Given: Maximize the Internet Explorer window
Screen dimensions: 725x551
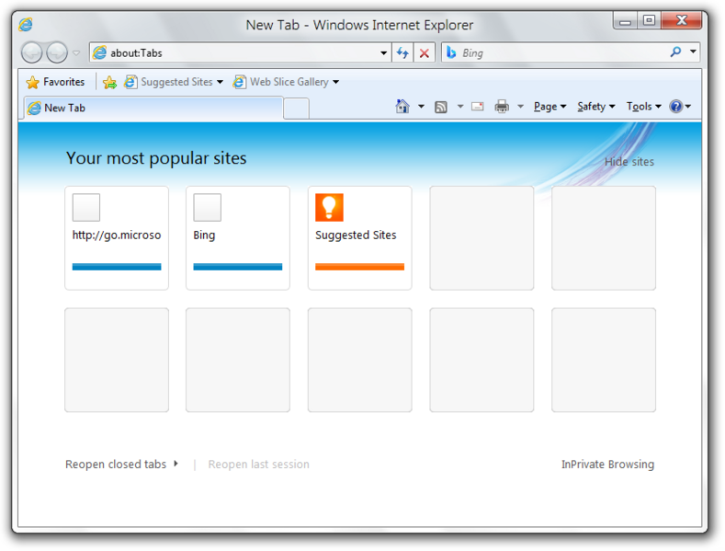Looking at the screenshot, I should (649, 21).
